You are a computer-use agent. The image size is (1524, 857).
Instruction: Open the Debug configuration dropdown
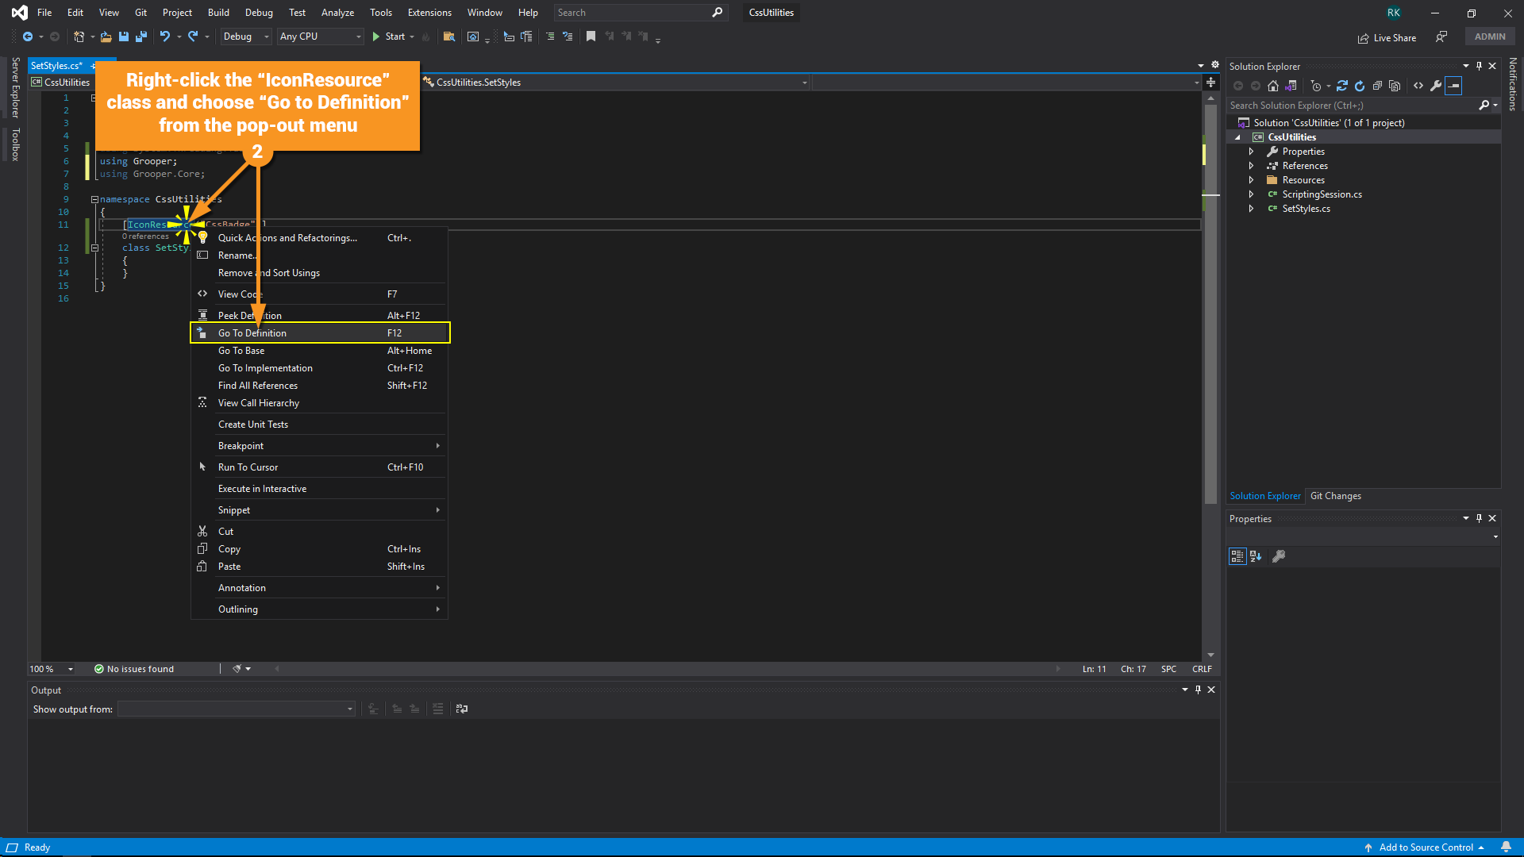point(246,37)
